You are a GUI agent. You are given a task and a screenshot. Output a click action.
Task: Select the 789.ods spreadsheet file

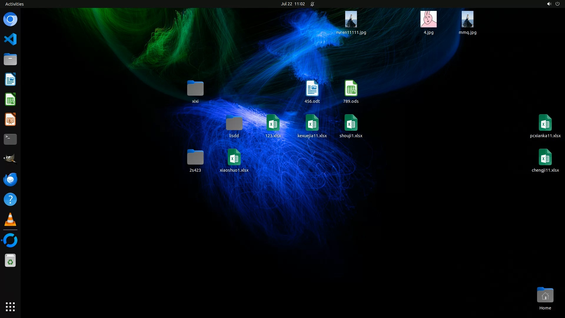(351, 88)
